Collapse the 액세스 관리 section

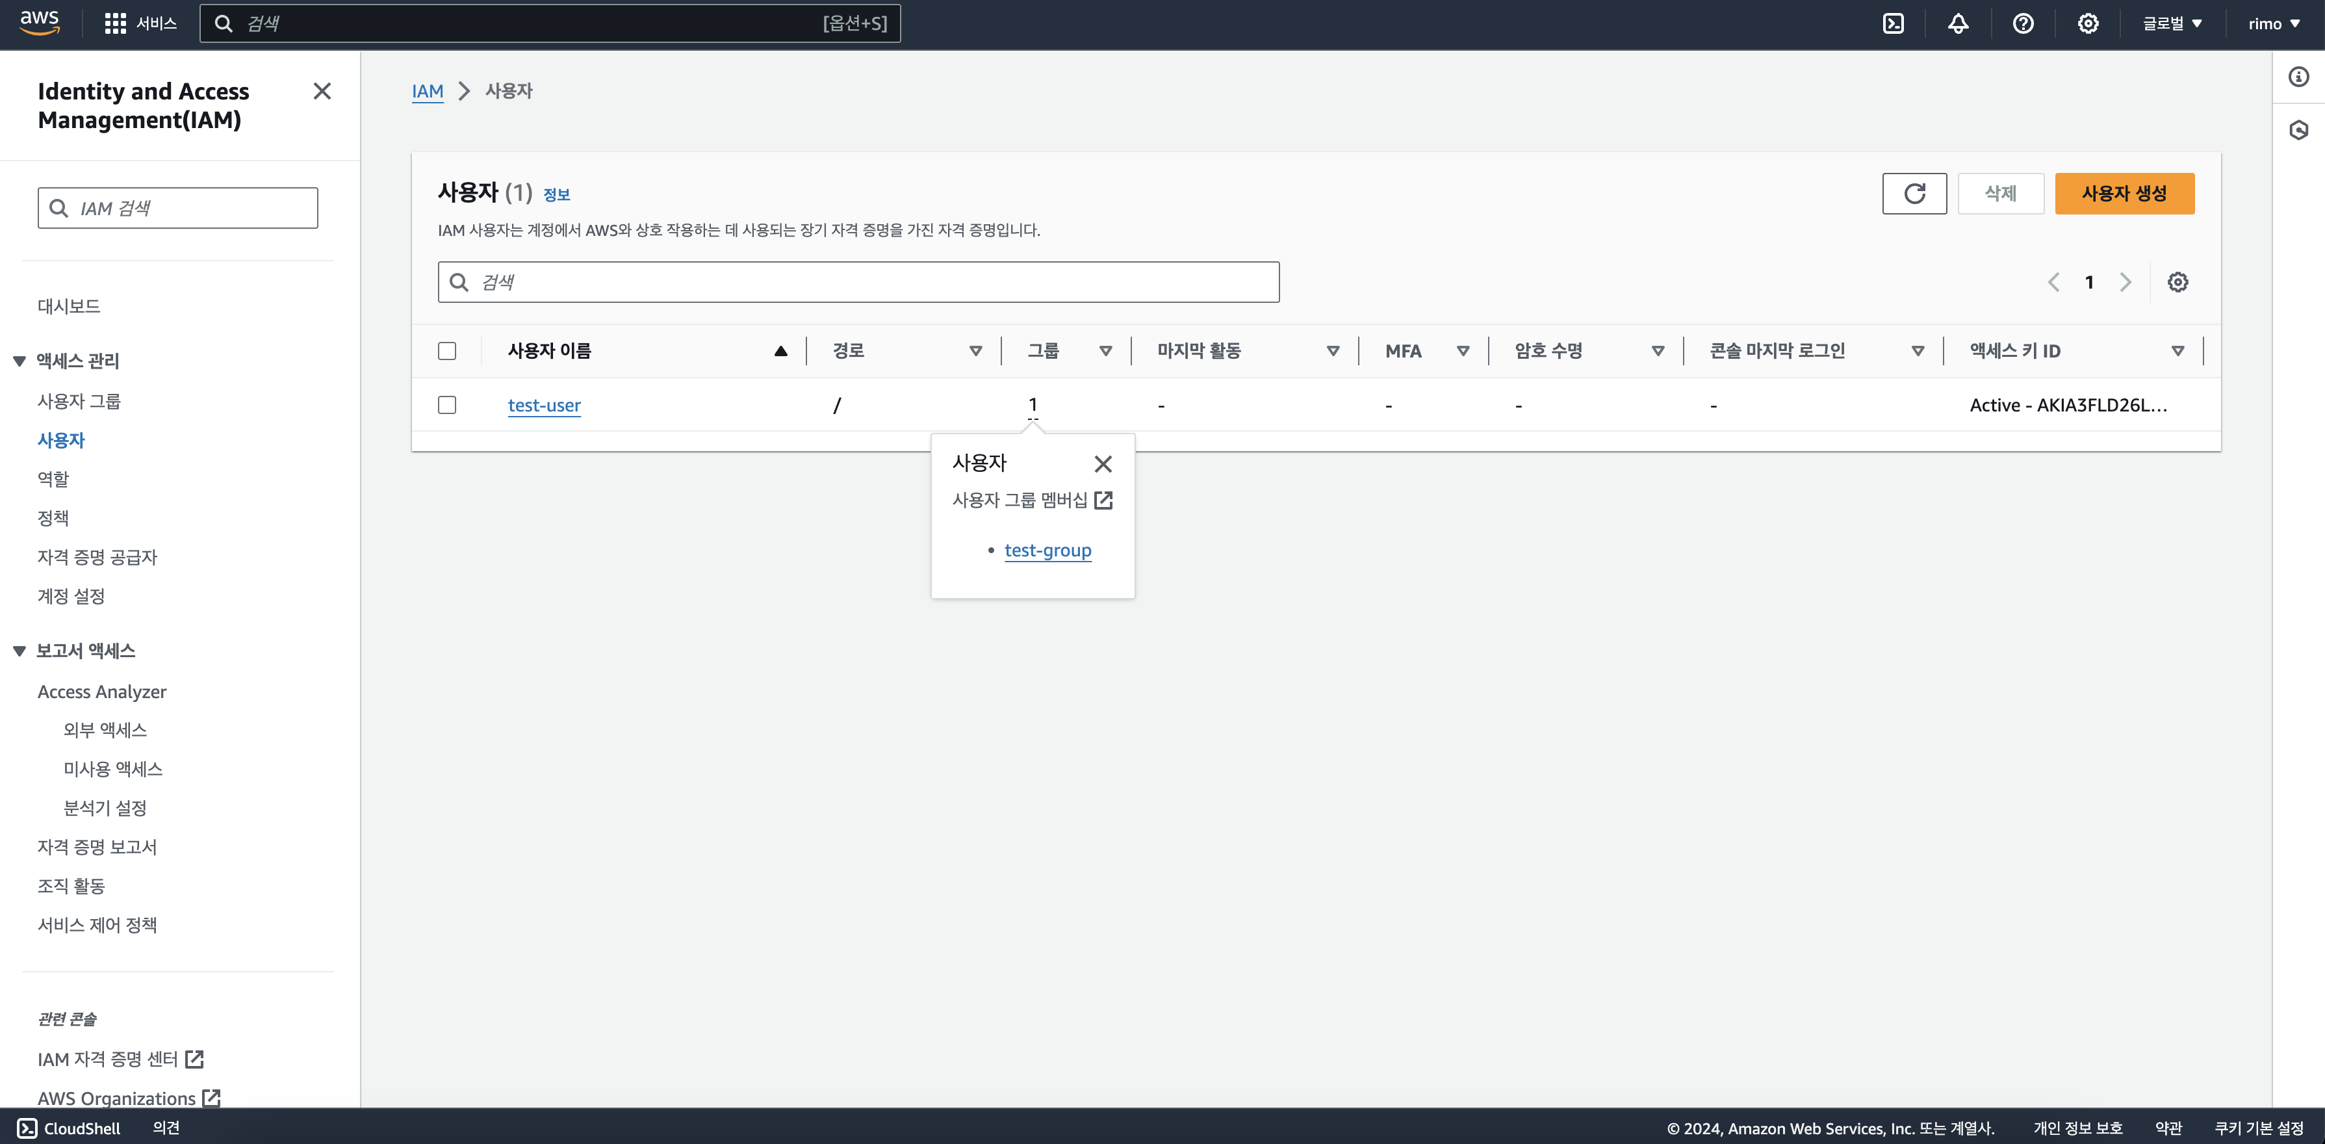(x=19, y=361)
